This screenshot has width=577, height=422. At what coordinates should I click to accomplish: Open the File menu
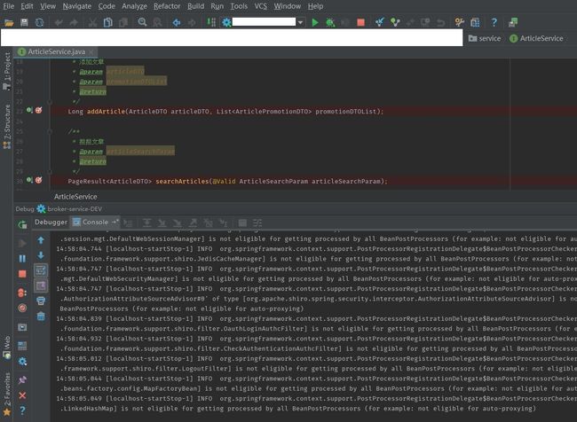tap(8, 6)
